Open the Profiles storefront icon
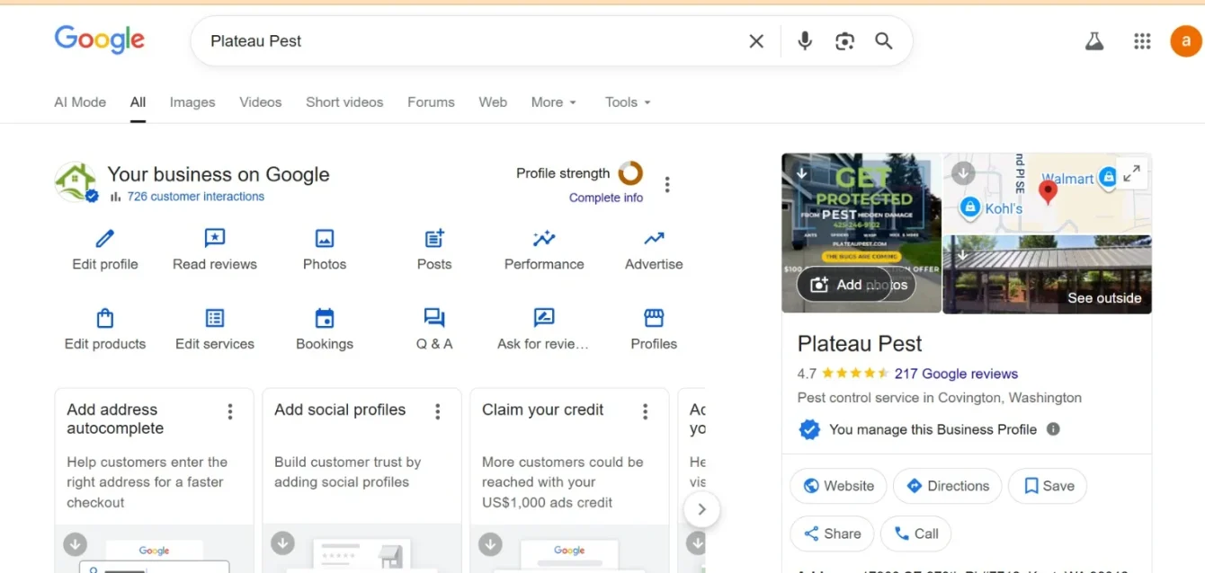Viewport: 1205px width, 573px height. point(654,318)
